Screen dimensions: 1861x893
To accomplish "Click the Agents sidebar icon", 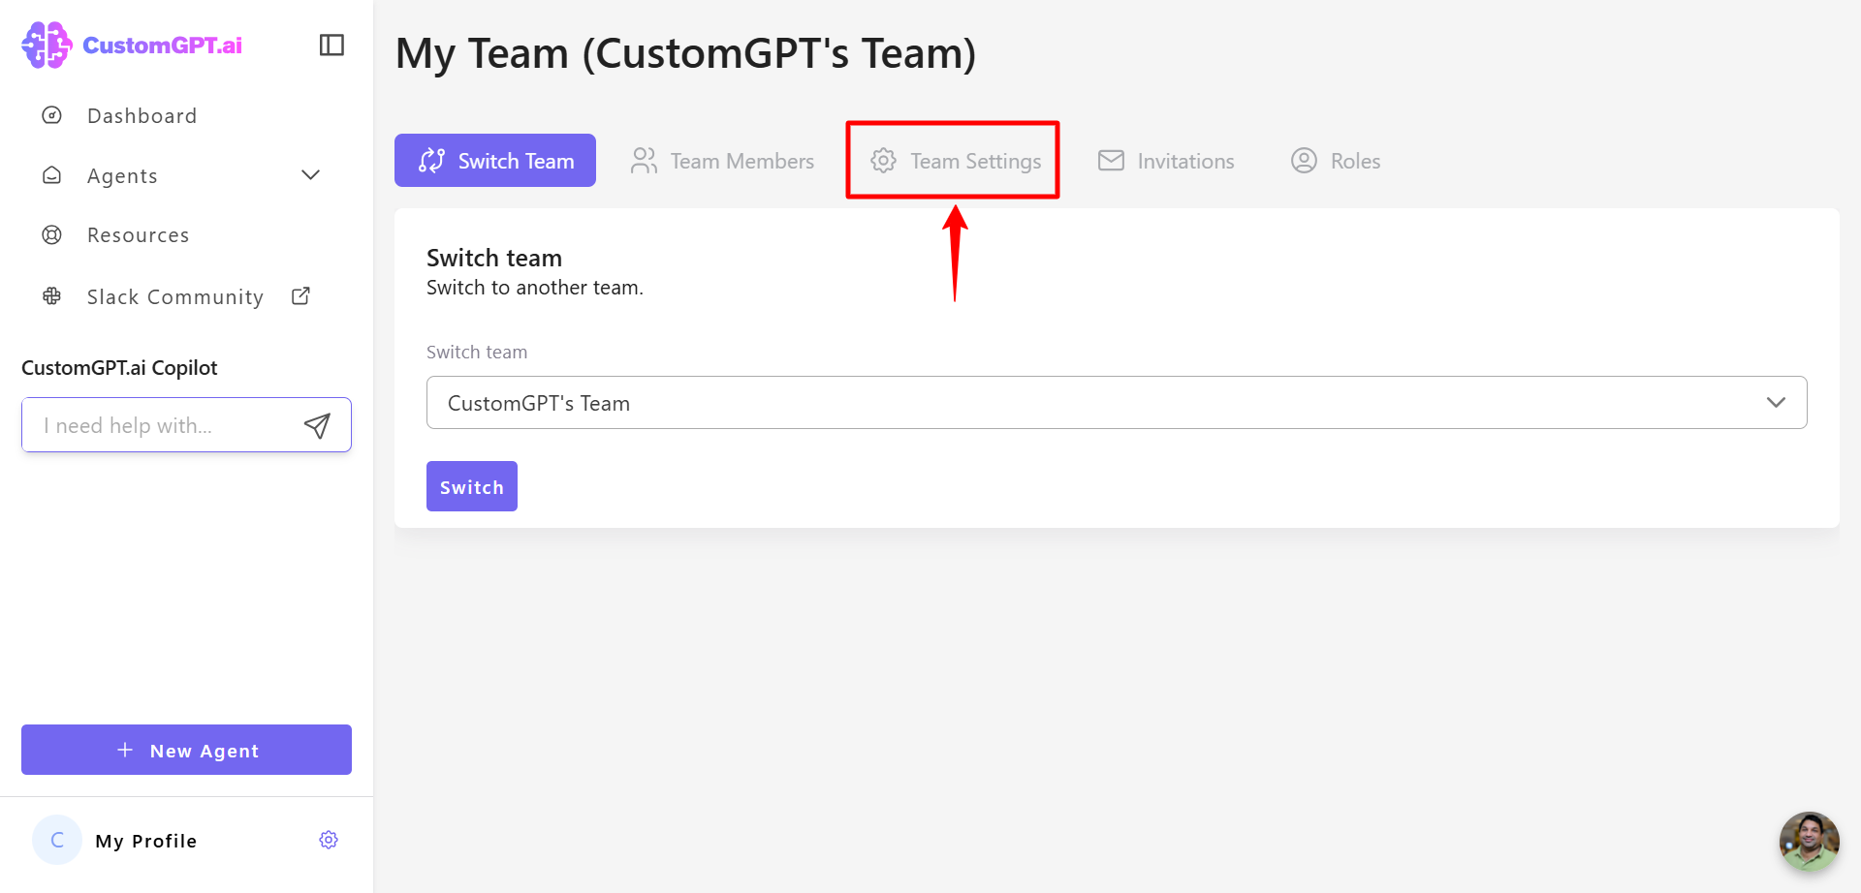I will (52, 175).
